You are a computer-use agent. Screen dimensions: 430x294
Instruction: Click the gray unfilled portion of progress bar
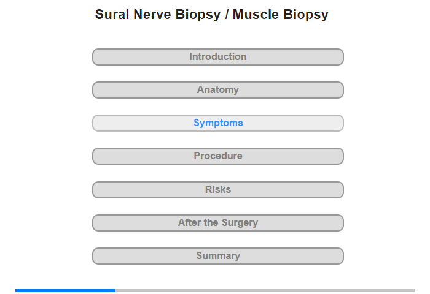click(264, 290)
